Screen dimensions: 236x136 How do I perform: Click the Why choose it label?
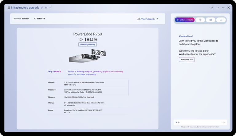[x=54, y=71]
